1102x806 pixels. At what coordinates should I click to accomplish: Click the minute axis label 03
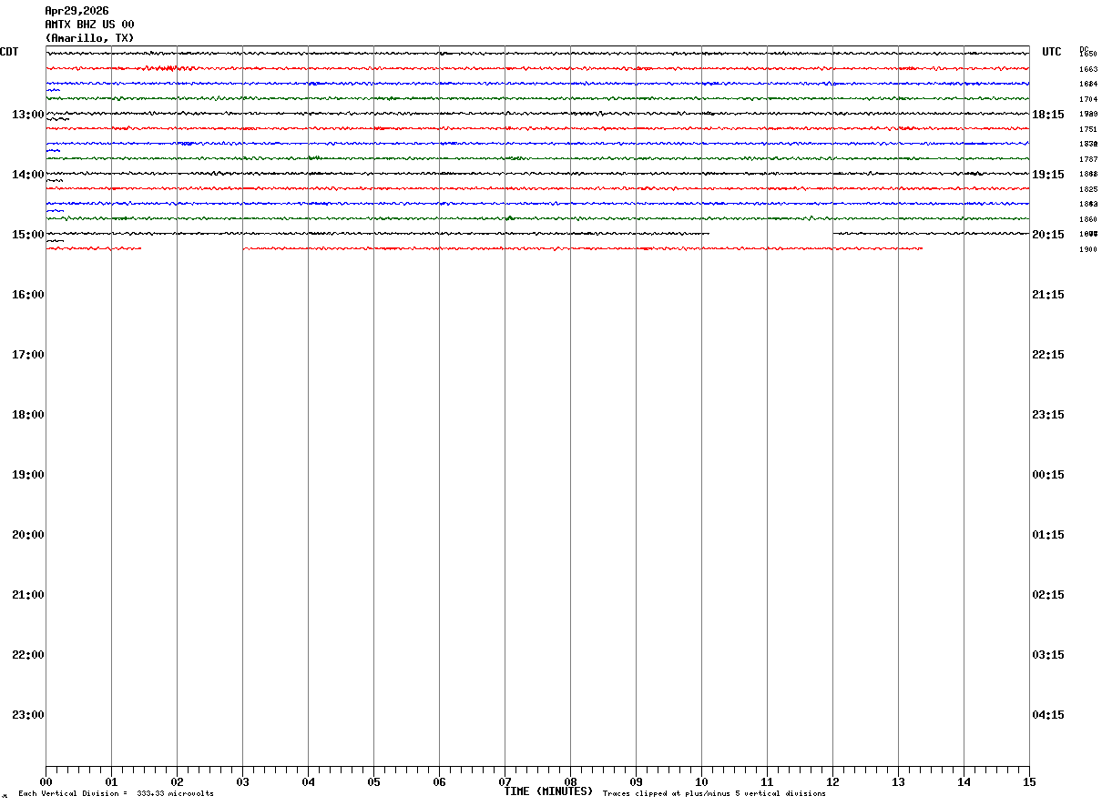tap(242, 782)
